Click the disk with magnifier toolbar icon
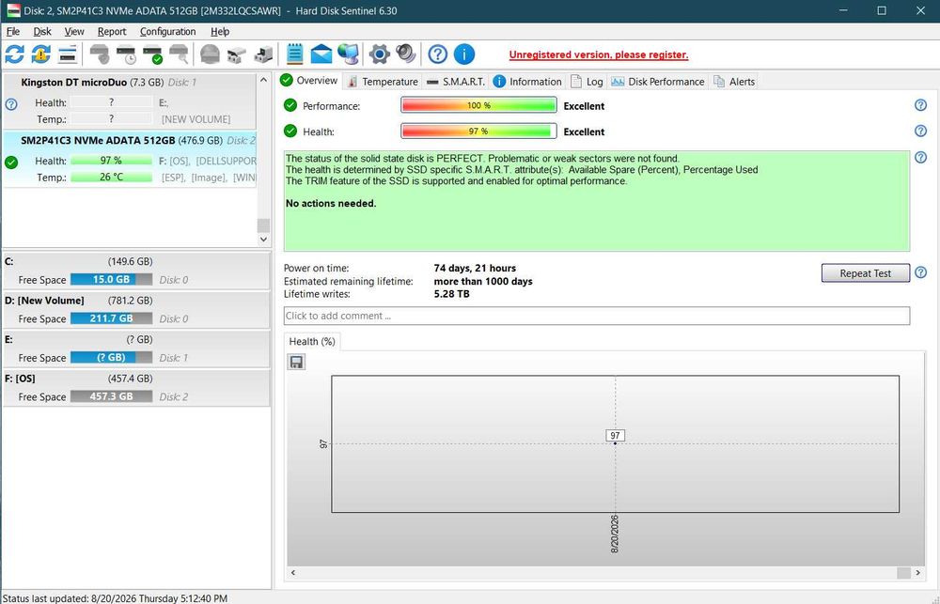This screenshot has width=940, height=604. [x=180, y=54]
